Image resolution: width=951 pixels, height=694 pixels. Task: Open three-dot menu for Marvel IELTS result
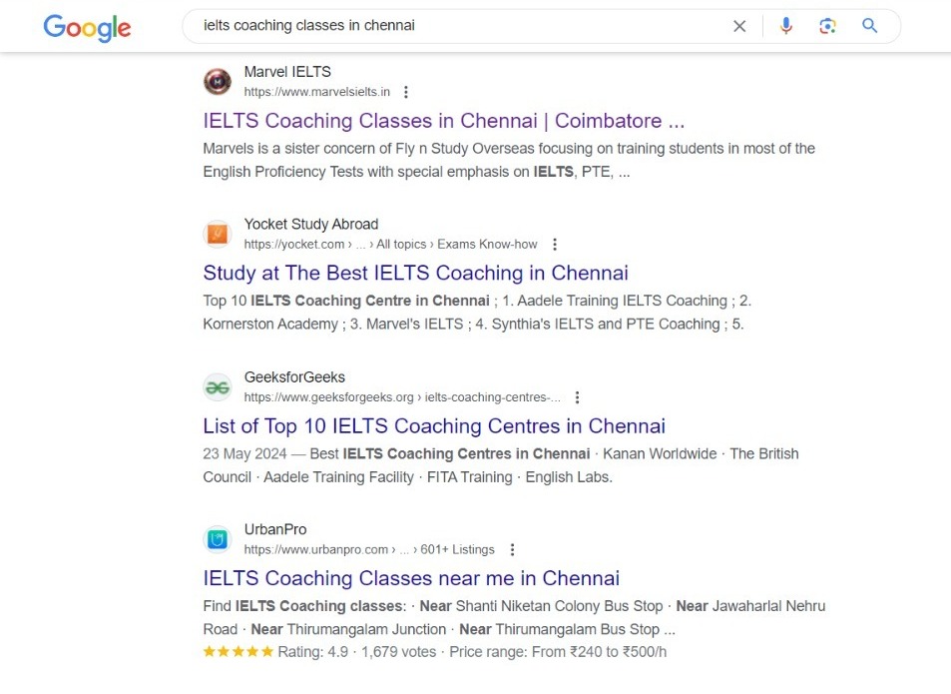coord(405,92)
